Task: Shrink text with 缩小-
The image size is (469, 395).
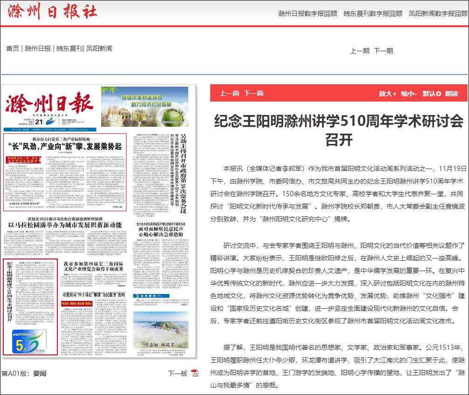Action: pyautogui.click(x=409, y=94)
